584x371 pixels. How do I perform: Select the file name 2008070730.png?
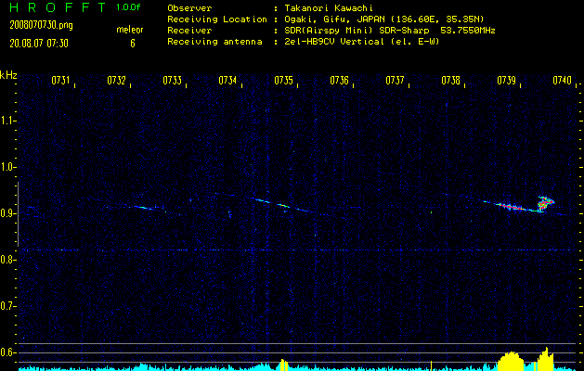point(42,25)
